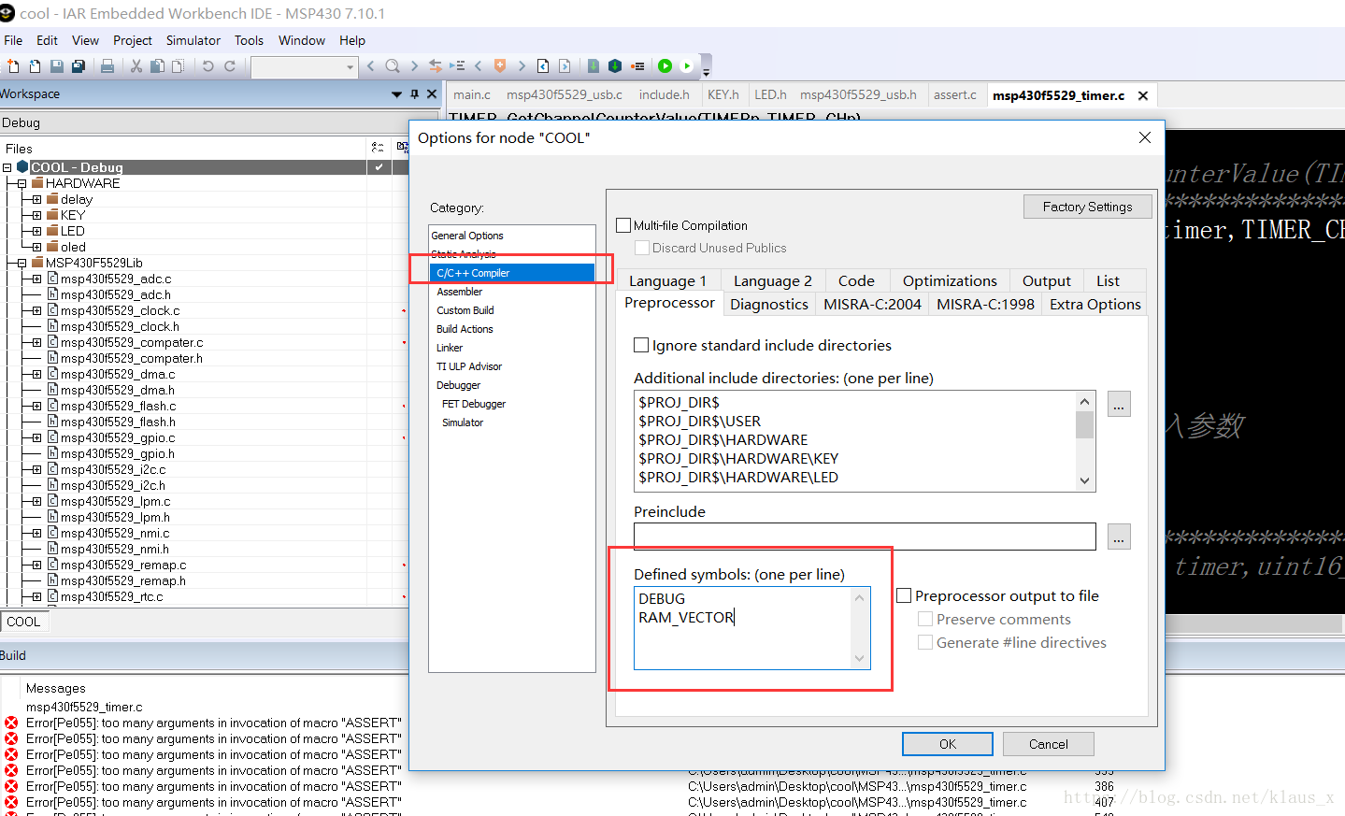
Task: Expand the oled folder
Action: click(36, 247)
